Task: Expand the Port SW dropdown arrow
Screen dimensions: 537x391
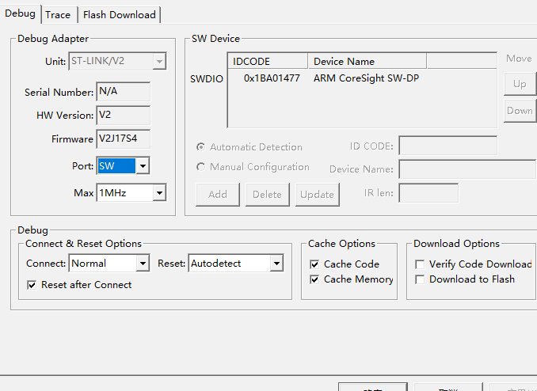Action: click(143, 166)
